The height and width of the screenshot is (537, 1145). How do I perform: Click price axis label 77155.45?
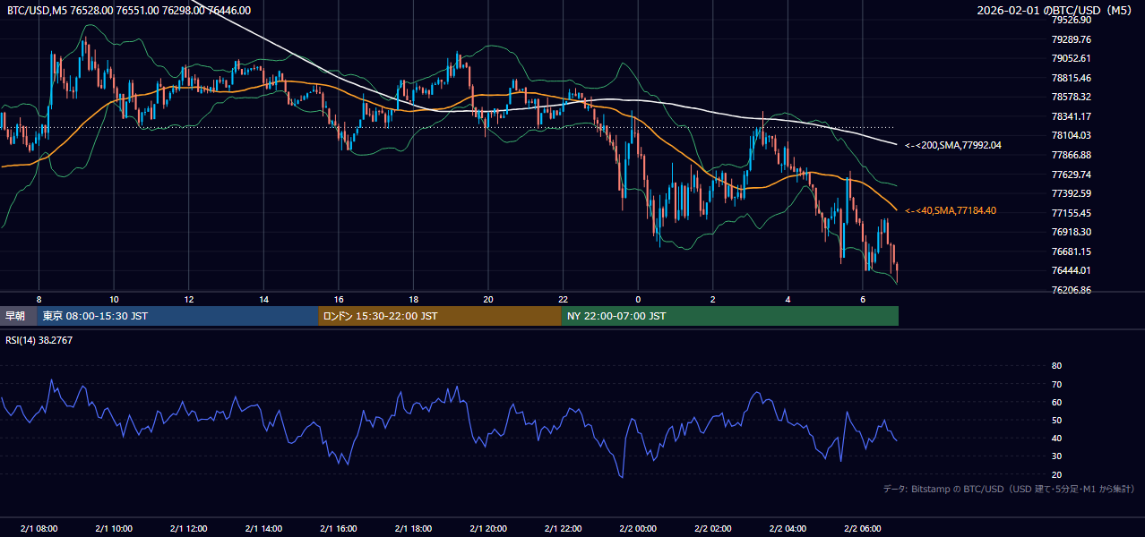1071,213
